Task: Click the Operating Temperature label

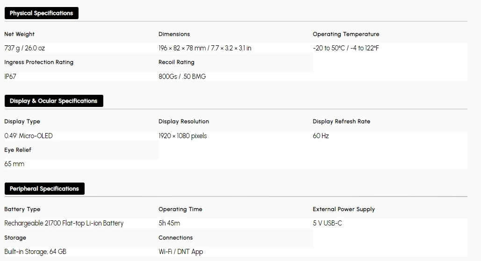Action: pos(346,34)
